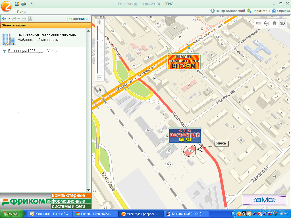Go back with the blue back arrow
Viewport: 291px width, 218px height.
4,19
